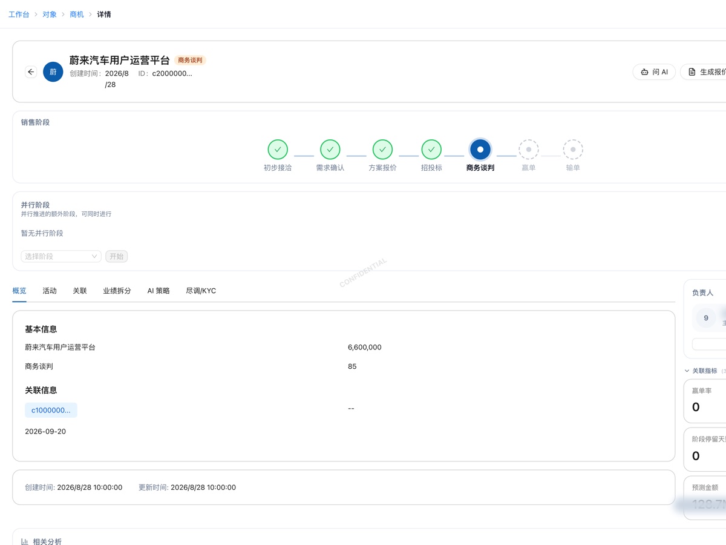Viewport: 726px width, 545px height.
Task: Click the document icon for 生成报价
Action: (692, 72)
